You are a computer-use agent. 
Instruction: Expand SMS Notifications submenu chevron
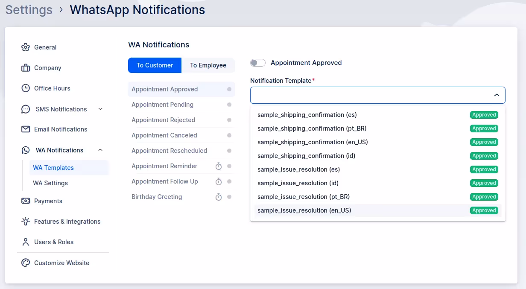(100, 109)
